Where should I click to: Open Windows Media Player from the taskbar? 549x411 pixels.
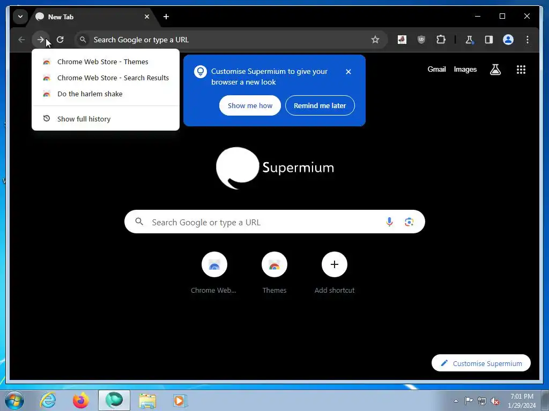coord(180,400)
